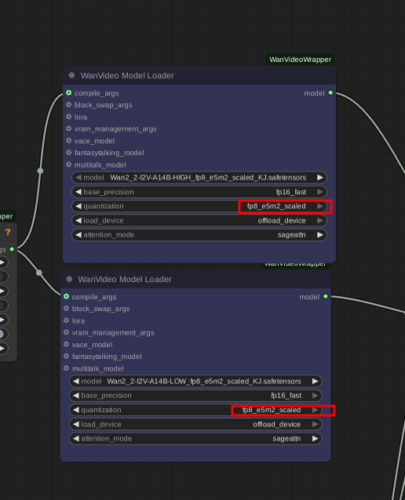Open model dropdown with LOW safetensors file
405x500 pixels.
tap(195, 382)
